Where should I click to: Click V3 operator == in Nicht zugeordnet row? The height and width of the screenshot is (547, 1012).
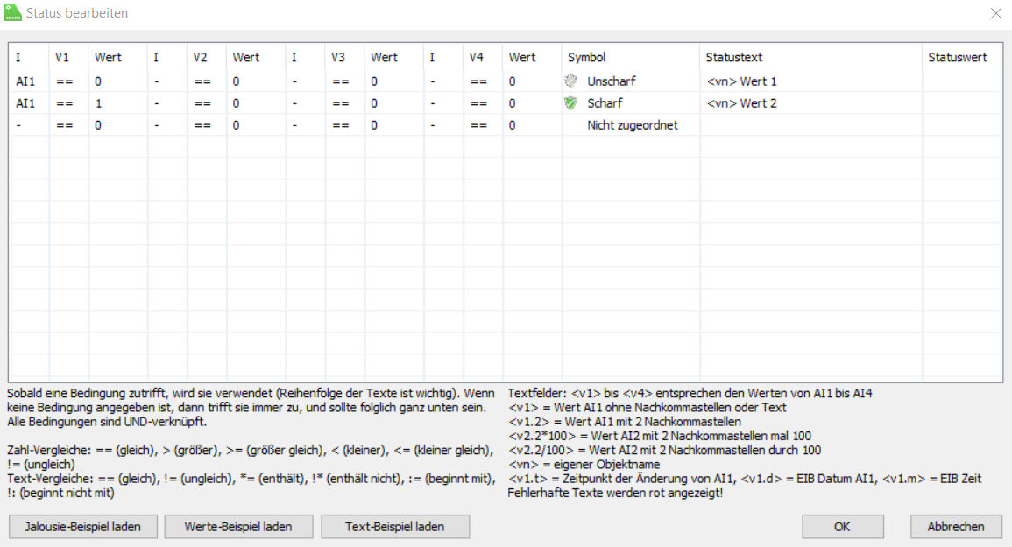344,125
